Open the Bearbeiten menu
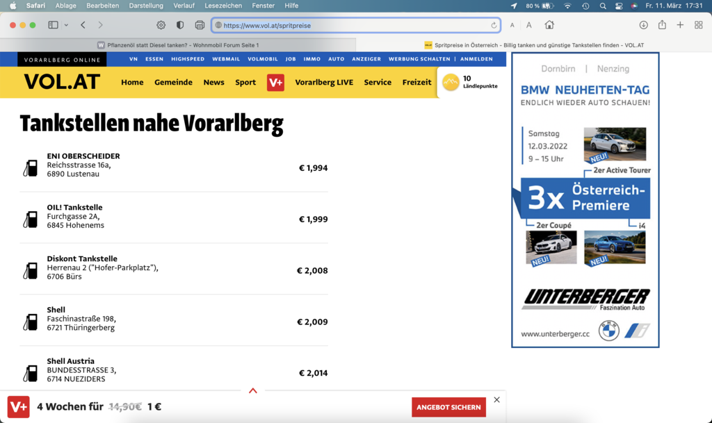The image size is (712, 423). click(x=103, y=6)
